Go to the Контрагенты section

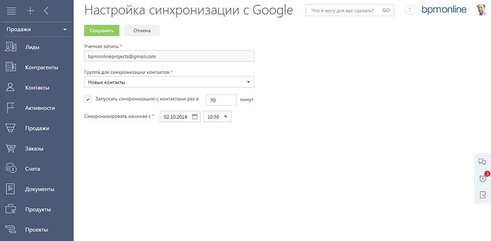pos(42,68)
